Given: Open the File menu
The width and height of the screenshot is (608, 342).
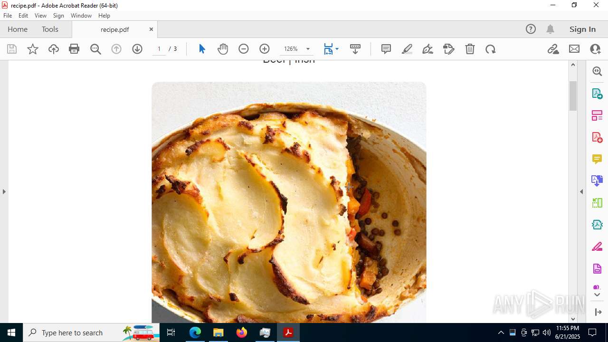Looking at the screenshot, I should (x=8, y=16).
